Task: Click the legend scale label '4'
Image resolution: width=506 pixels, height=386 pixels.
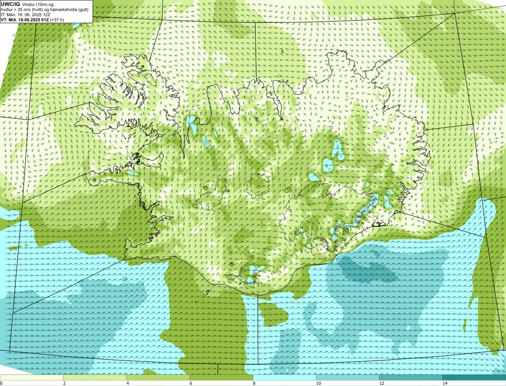Action: coord(127,383)
